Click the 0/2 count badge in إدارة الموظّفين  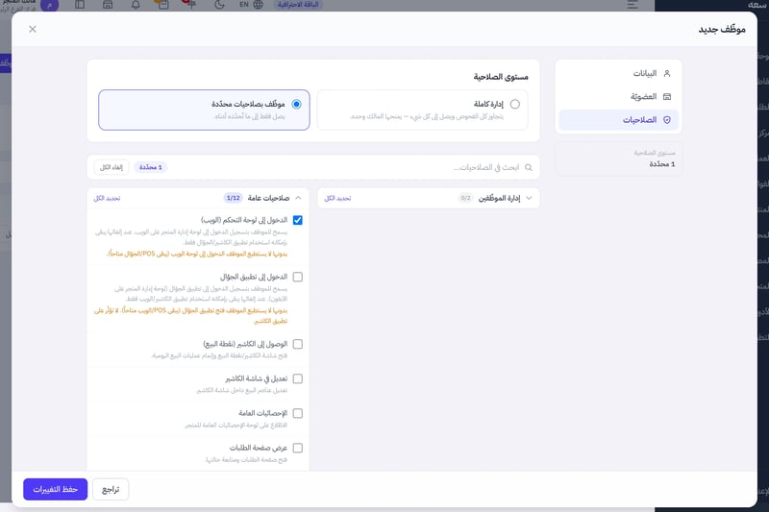[x=465, y=198]
